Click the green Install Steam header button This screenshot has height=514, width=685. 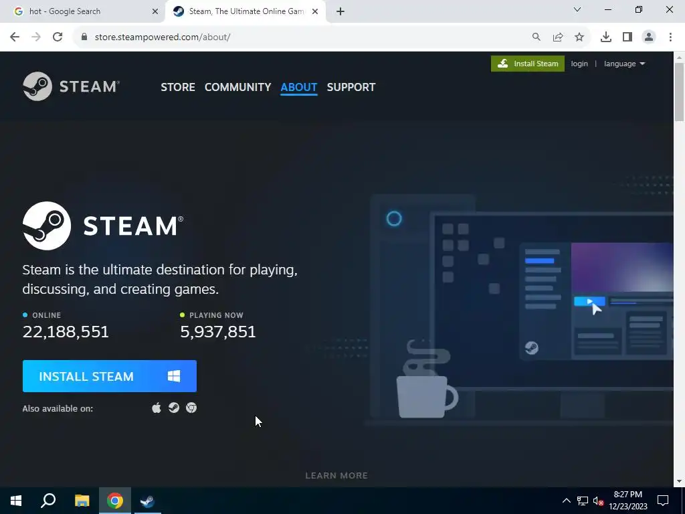click(x=527, y=64)
